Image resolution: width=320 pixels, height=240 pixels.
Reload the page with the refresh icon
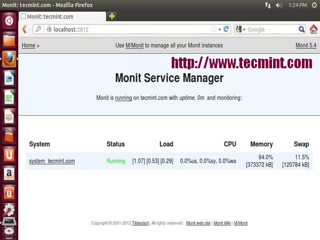[x=226, y=29]
